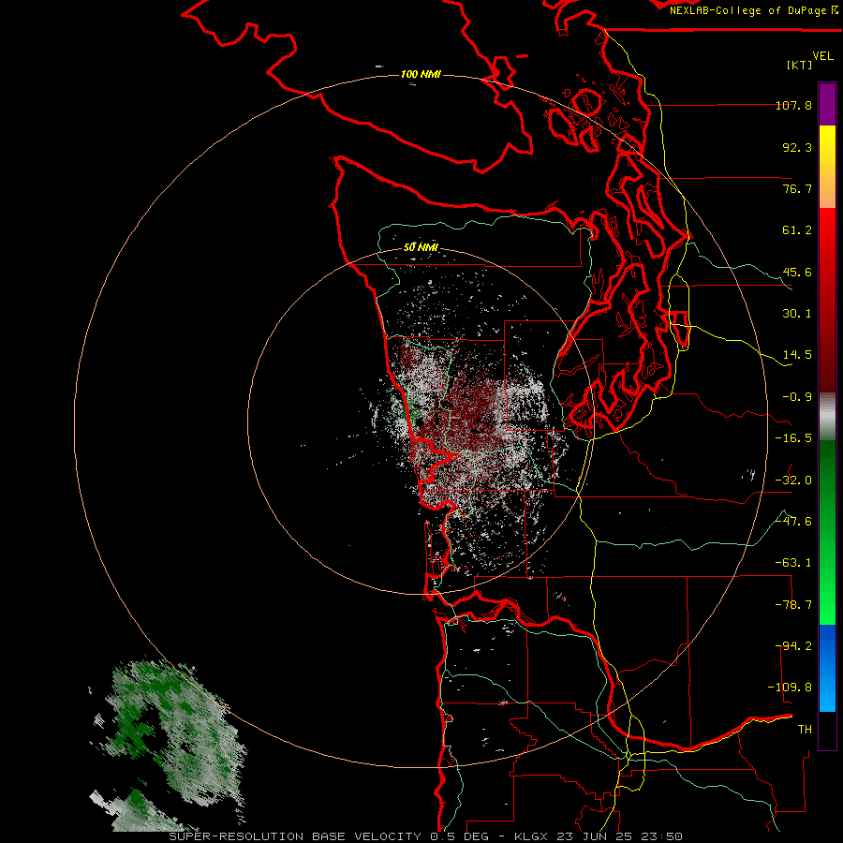Select the 30.1 legend value
Image resolution: width=843 pixels, height=843 pixels.
(x=797, y=314)
